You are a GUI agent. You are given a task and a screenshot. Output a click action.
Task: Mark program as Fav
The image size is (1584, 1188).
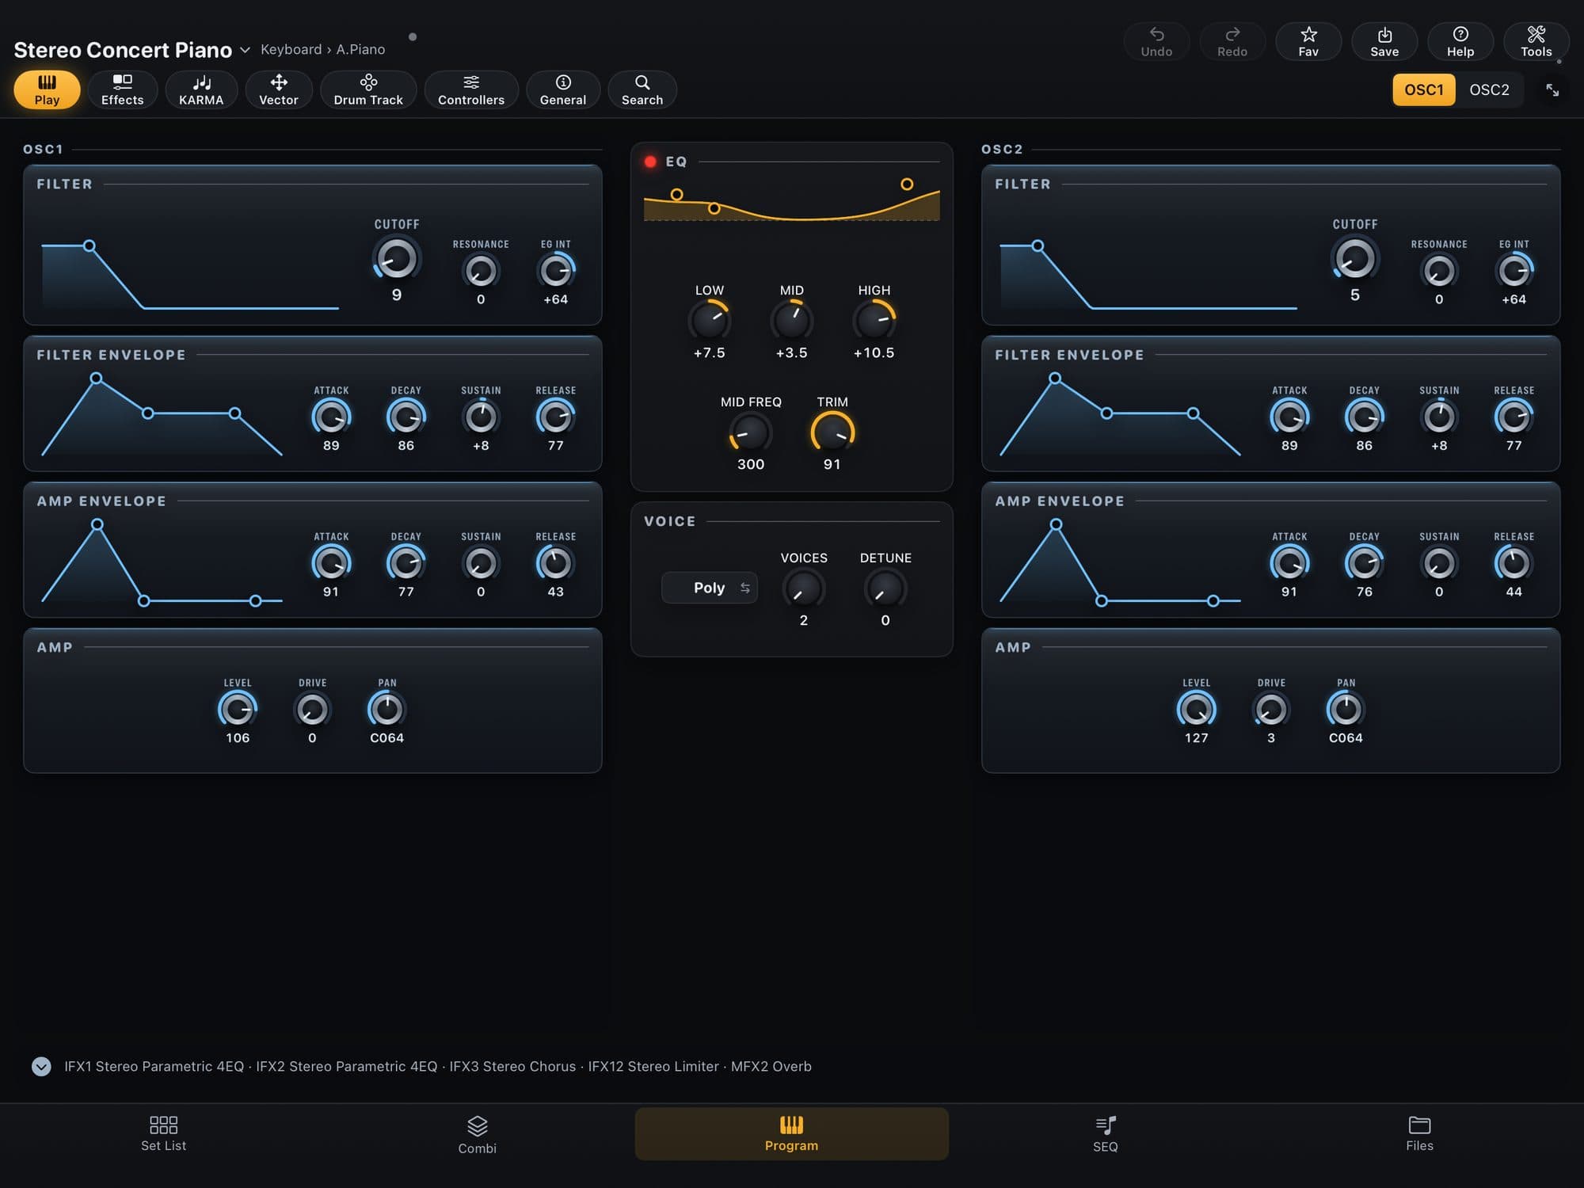pyautogui.click(x=1308, y=42)
